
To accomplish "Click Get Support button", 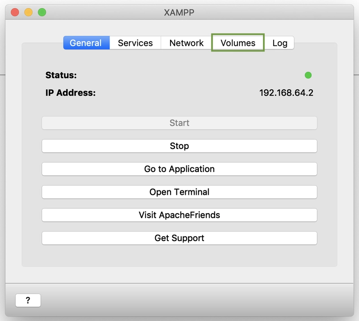I will click(179, 238).
